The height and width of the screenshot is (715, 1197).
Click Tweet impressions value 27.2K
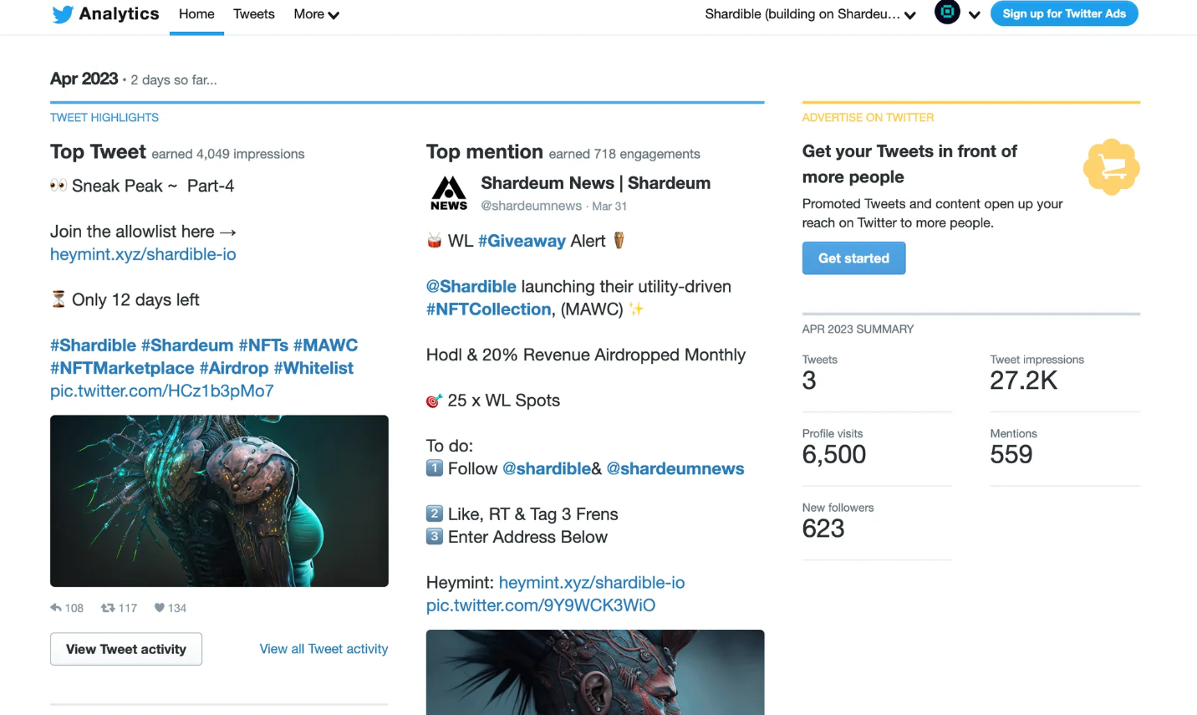point(1024,380)
